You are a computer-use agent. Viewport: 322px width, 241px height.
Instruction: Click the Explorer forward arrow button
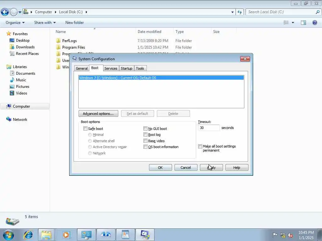(14, 12)
